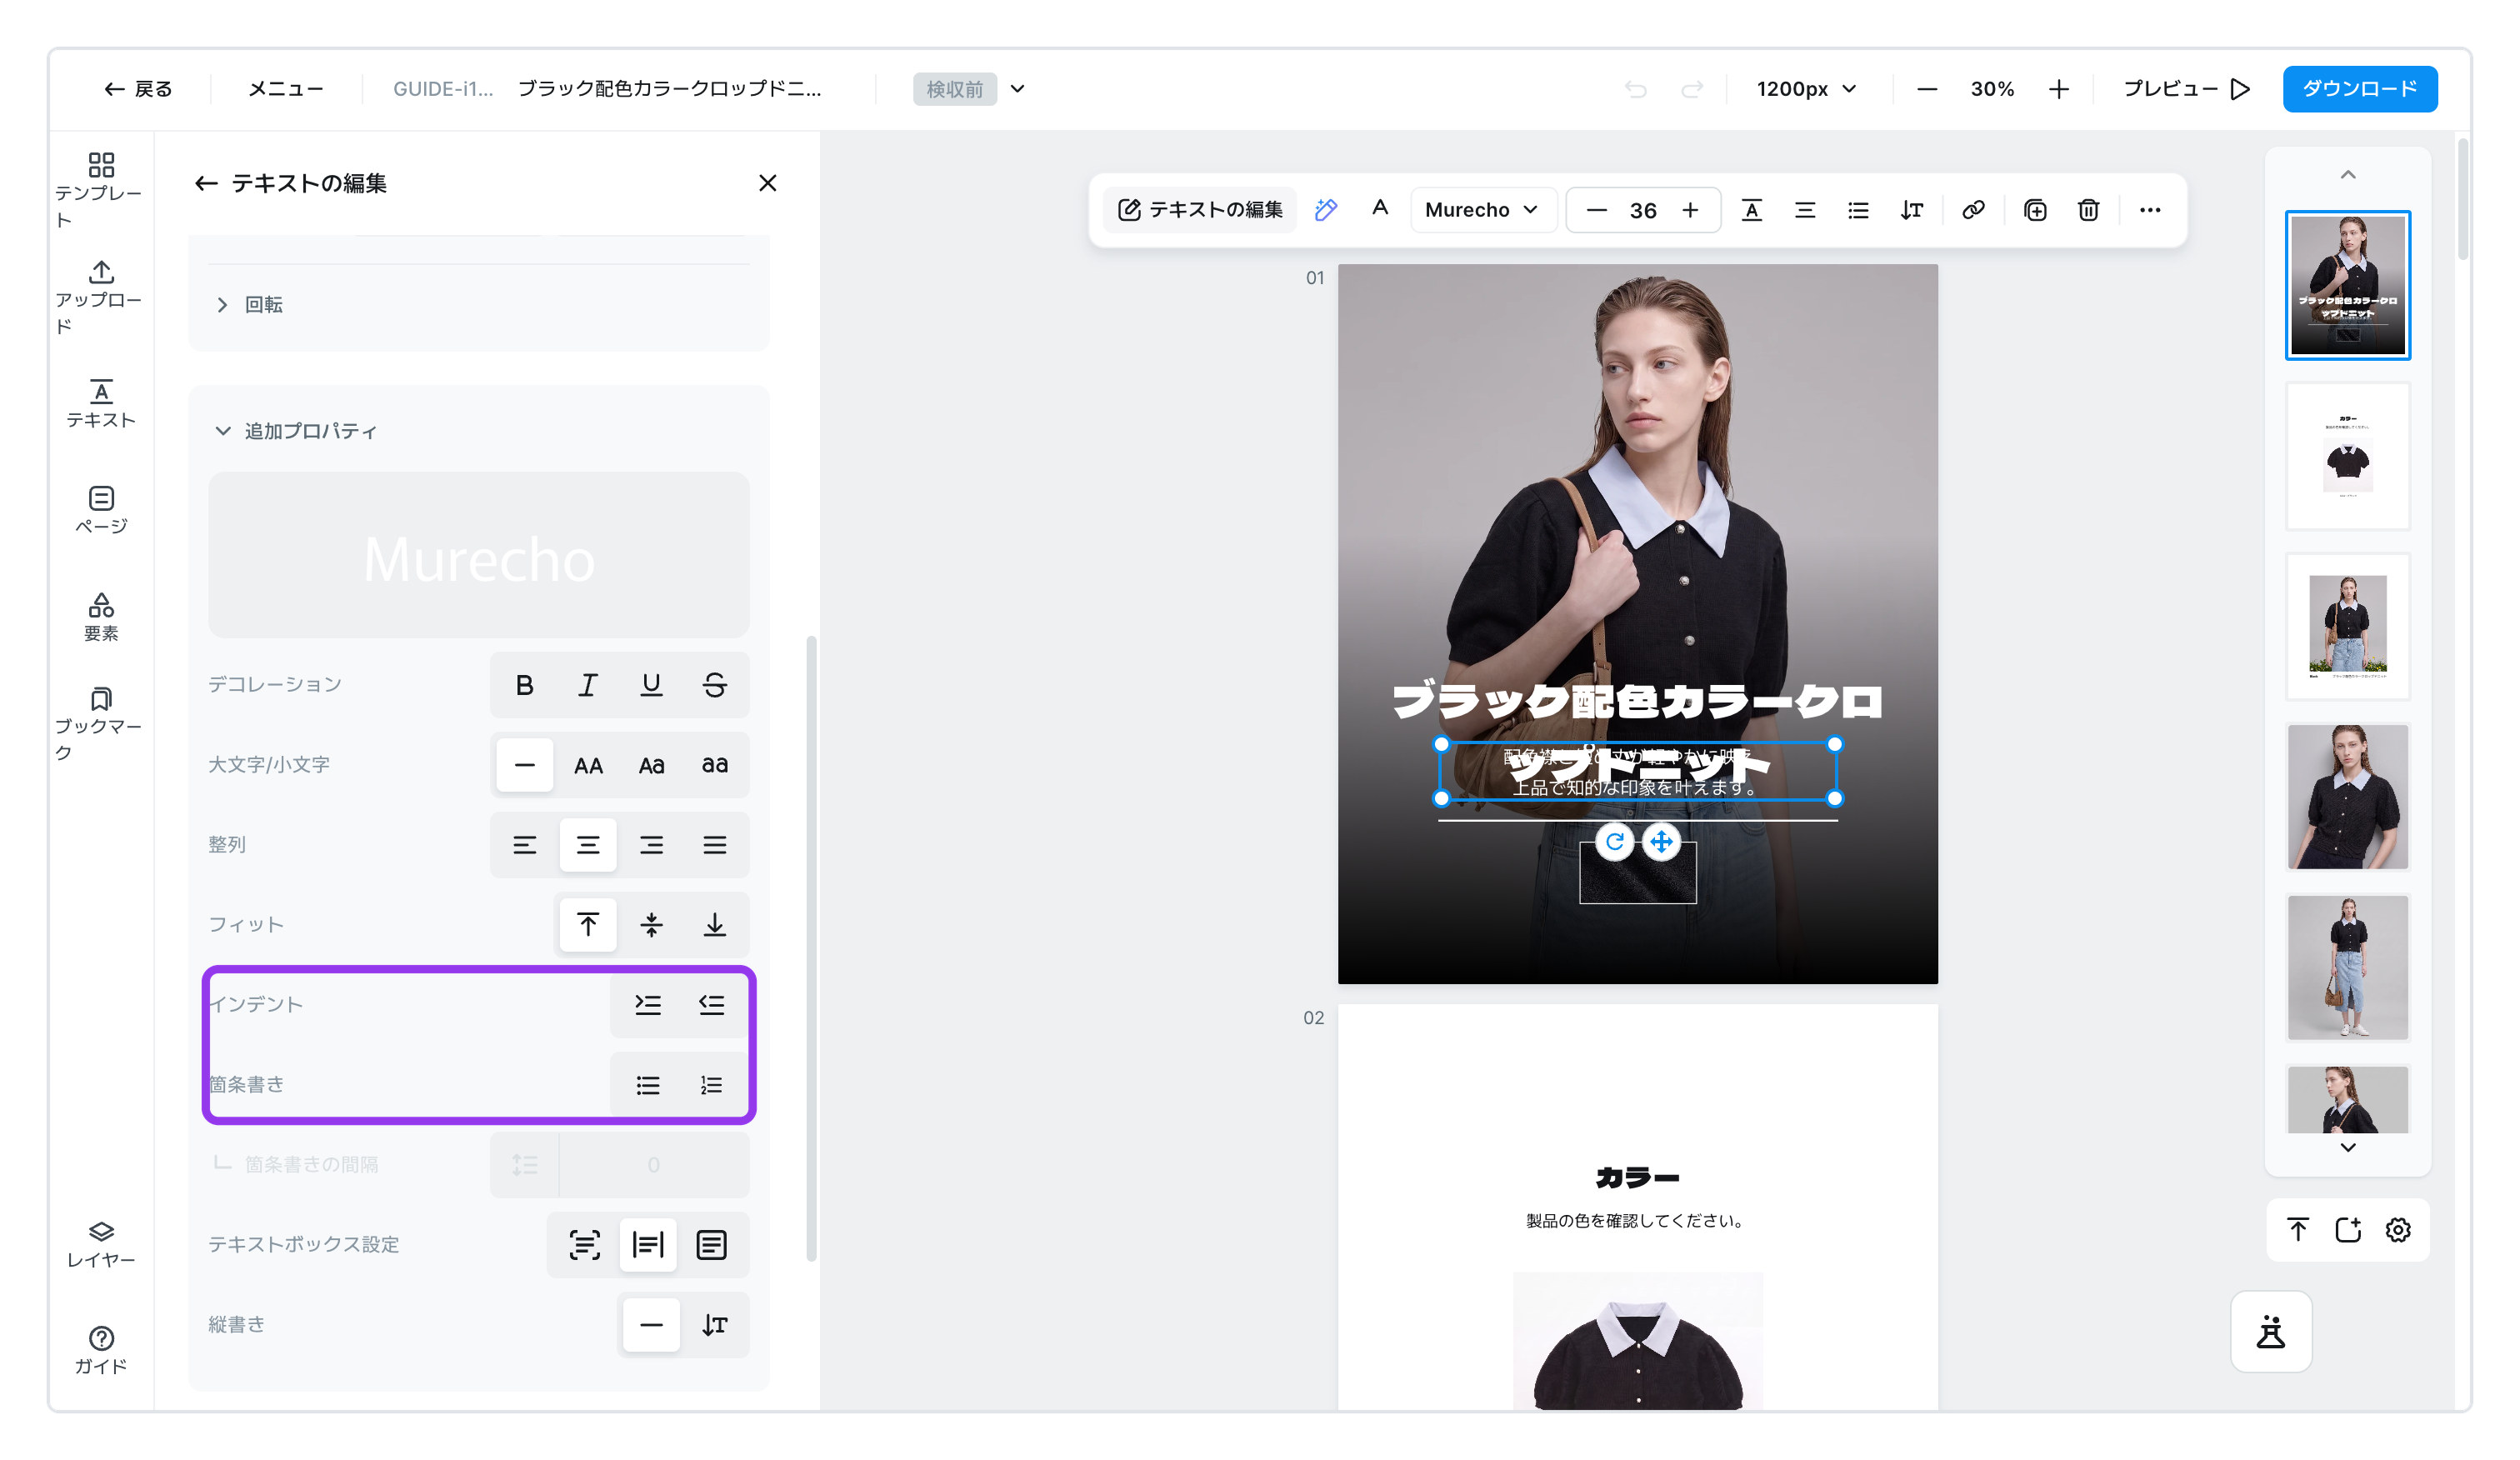The image size is (2520, 1460).
Task: Click the ダウンロード download button
Action: (x=2360, y=89)
